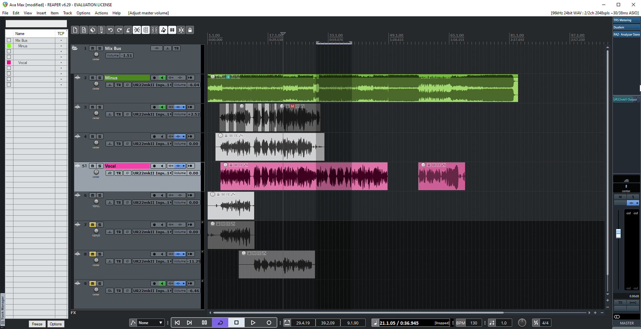Click the Stop button in transport

(x=236, y=323)
